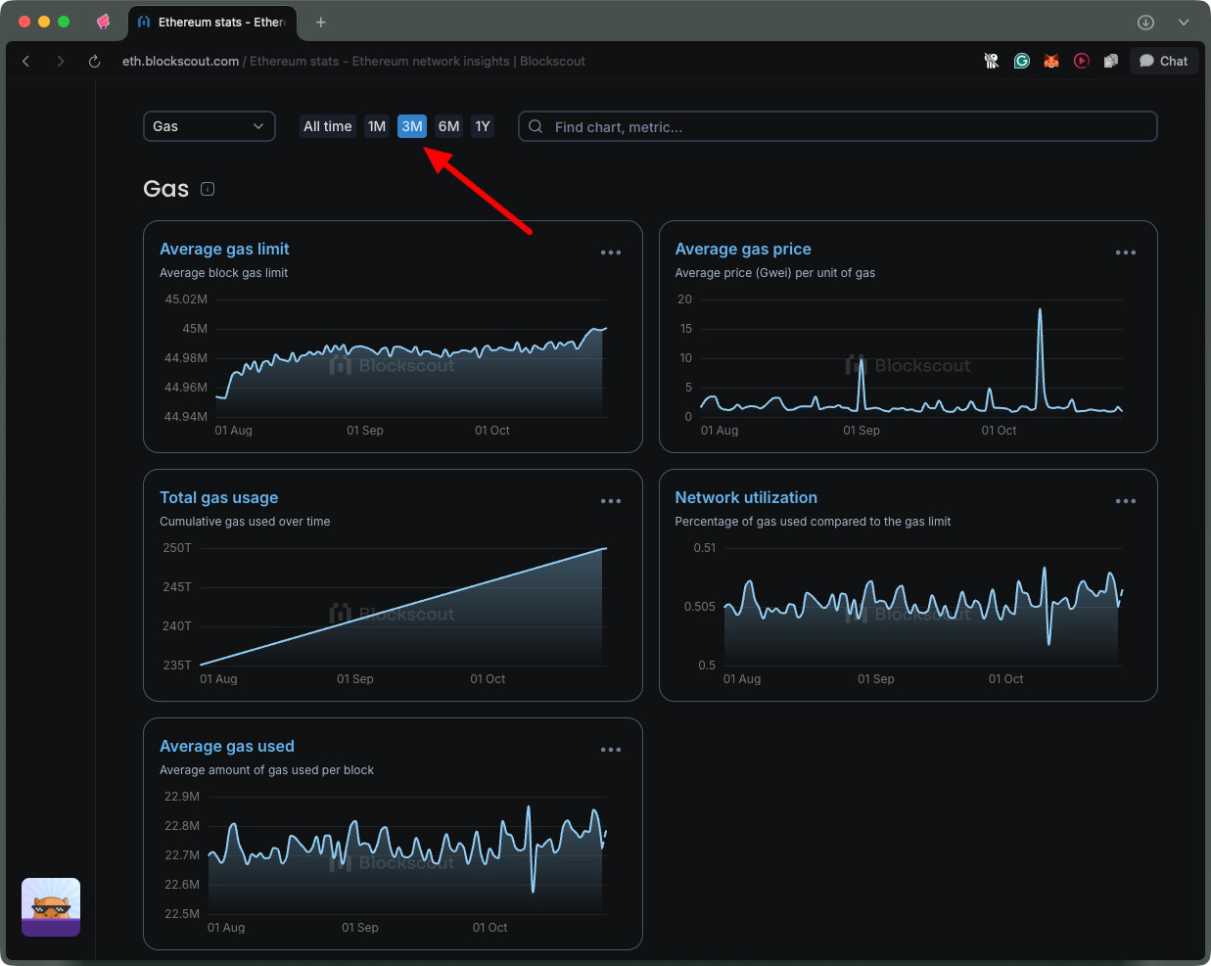
Task: Open the Gas category dropdown
Action: [209, 126]
